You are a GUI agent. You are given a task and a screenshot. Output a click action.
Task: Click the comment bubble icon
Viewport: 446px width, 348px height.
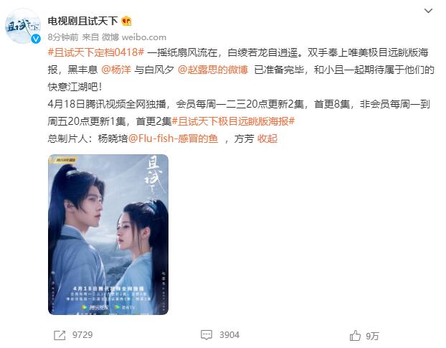pyautogui.click(x=207, y=335)
